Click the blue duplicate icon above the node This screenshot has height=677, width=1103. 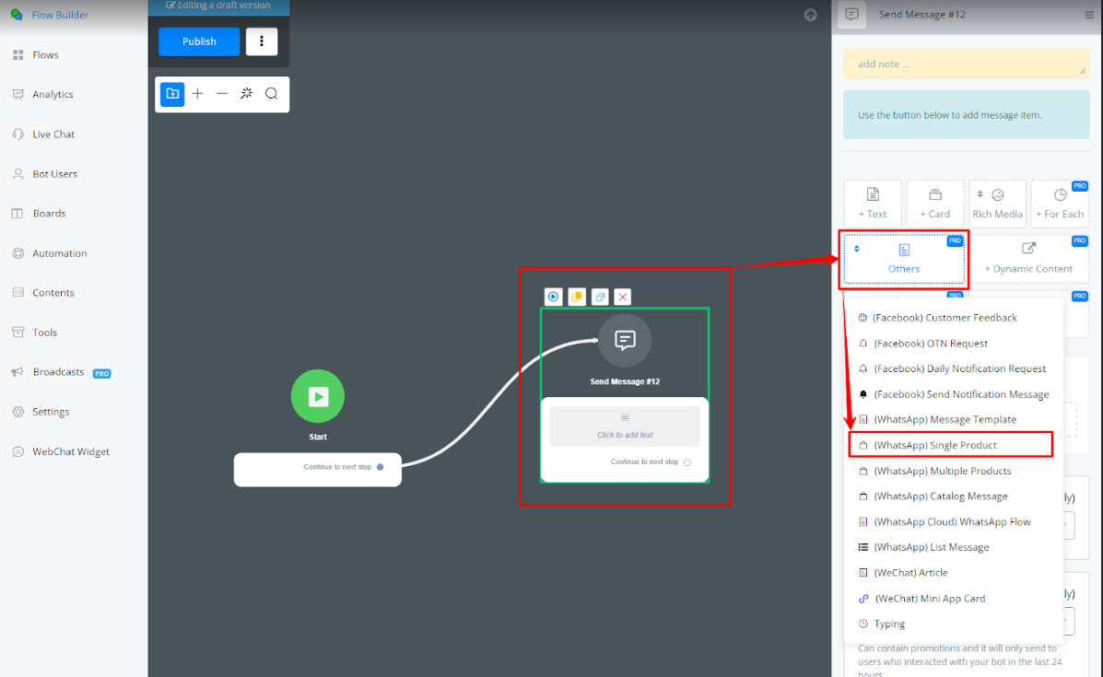tap(600, 297)
